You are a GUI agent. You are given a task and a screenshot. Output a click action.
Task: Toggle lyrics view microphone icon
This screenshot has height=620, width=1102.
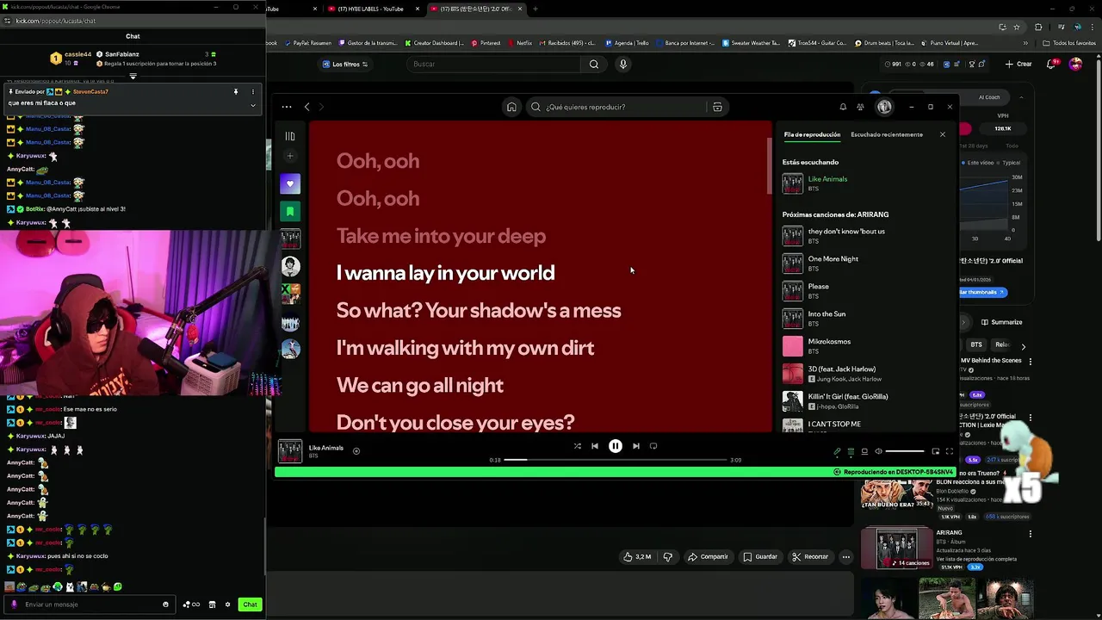pyautogui.click(x=837, y=451)
